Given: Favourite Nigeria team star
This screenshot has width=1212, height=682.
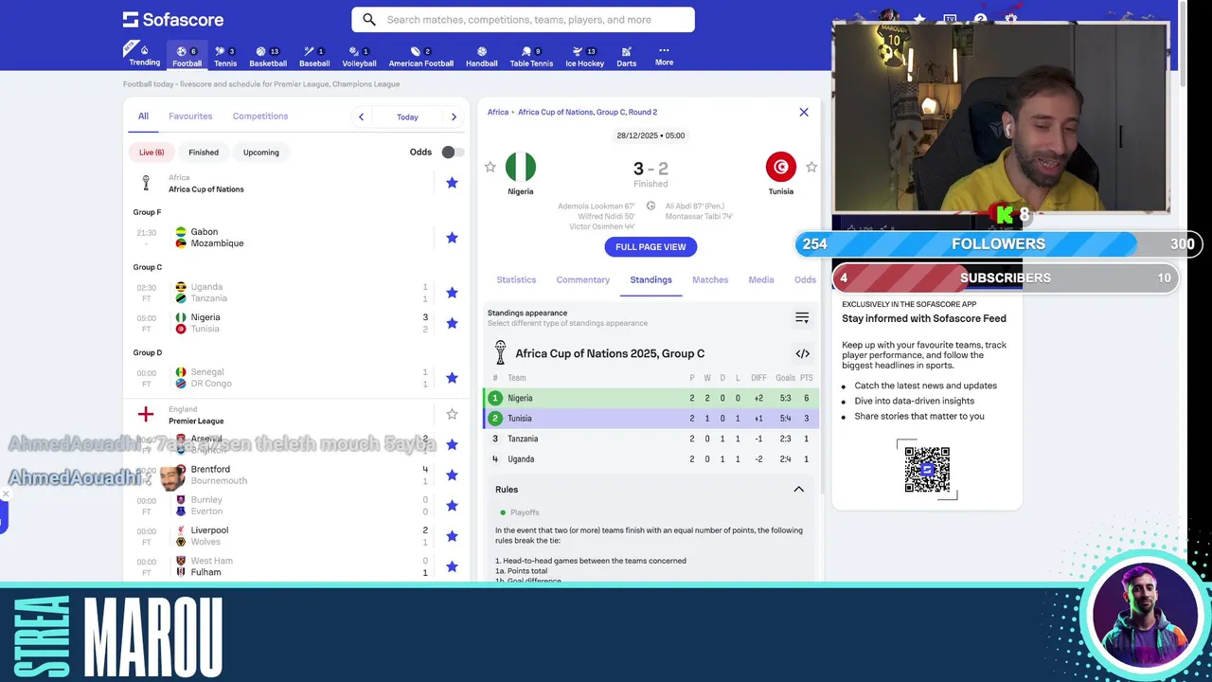Looking at the screenshot, I should (490, 167).
